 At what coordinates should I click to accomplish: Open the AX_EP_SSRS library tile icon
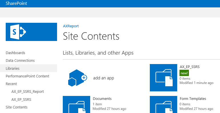pos(164,78)
